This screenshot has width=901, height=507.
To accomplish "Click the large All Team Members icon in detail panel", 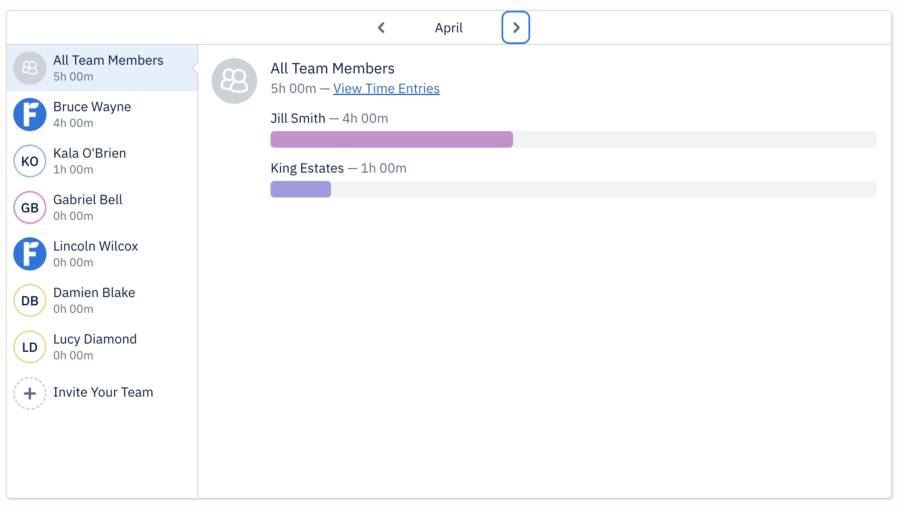I will pyautogui.click(x=234, y=80).
